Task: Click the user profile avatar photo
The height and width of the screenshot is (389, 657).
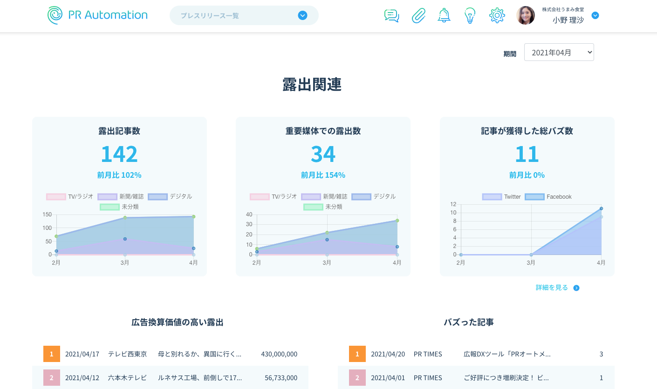Action: click(525, 15)
